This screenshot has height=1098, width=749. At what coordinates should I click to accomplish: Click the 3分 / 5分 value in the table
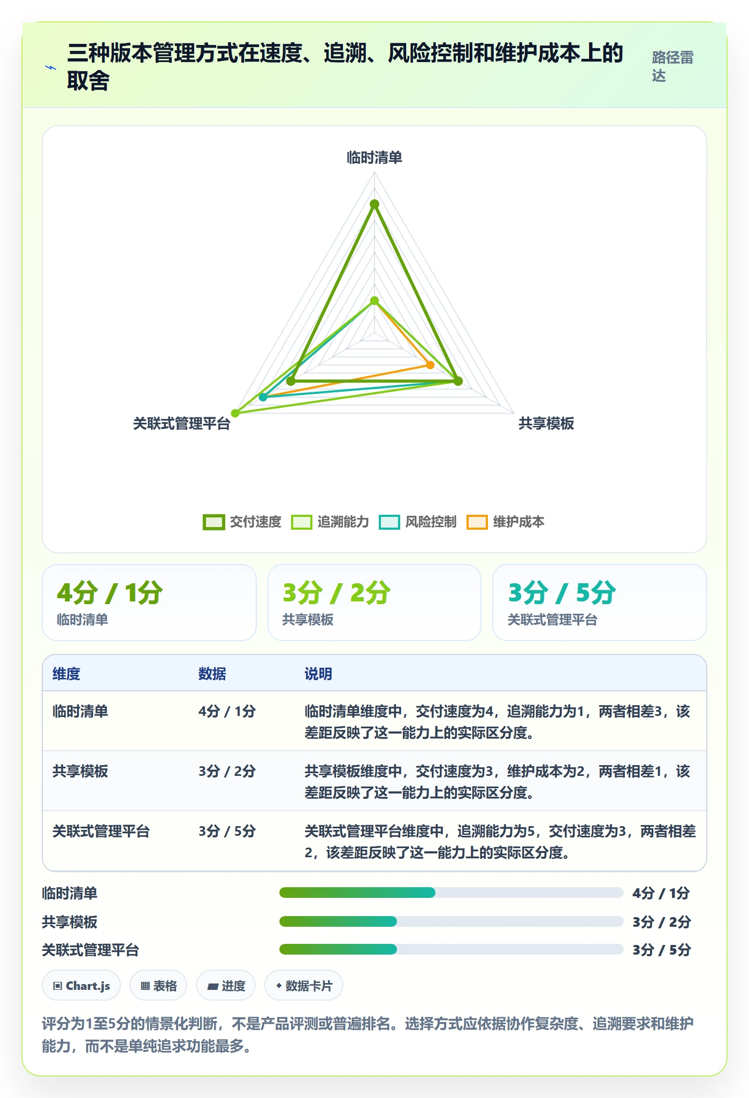tap(227, 832)
